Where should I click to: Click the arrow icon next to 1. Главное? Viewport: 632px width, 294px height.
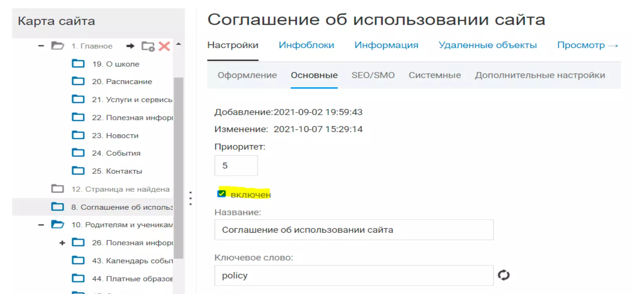coord(130,46)
